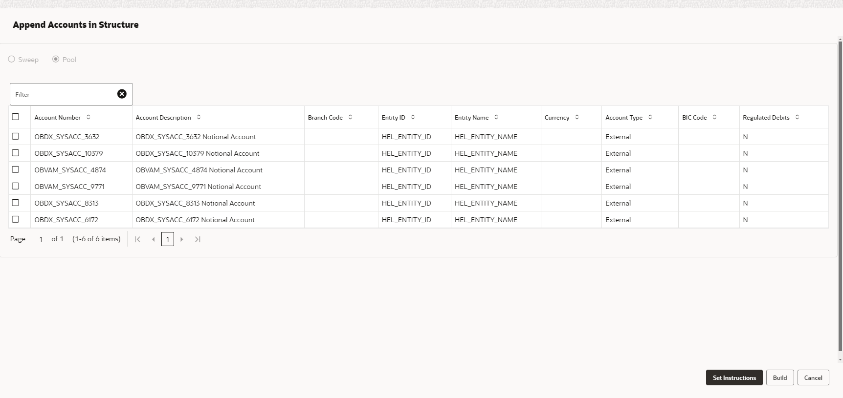The width and height of the screenshot is (843, 398).
Task: Check the box for OBVAM_SYSACC_9771
Action: tap(16, 186)
